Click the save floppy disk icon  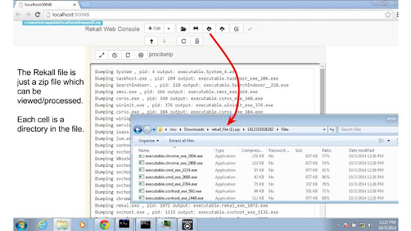pos(196,28)
